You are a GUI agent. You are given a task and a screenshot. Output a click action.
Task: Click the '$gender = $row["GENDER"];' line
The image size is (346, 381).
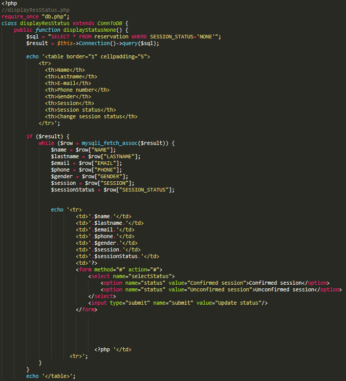pos(90,176)
